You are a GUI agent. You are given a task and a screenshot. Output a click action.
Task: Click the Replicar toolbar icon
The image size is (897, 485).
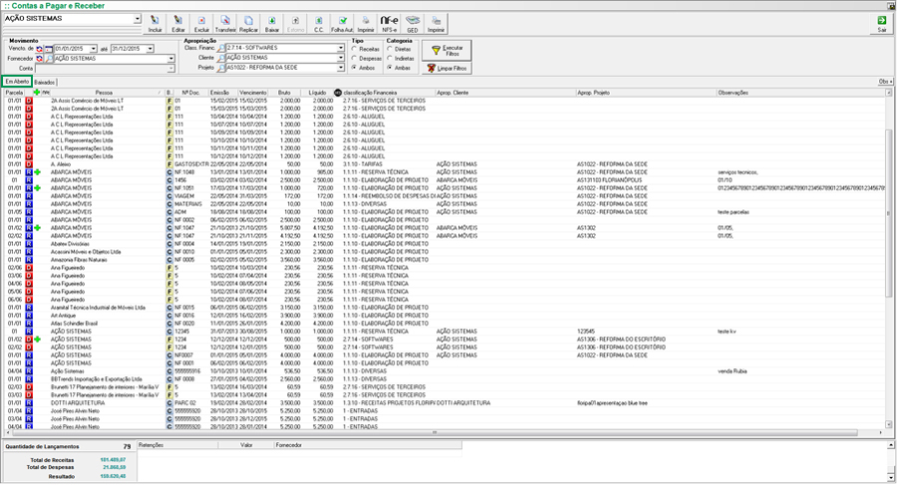click(249, 23)
